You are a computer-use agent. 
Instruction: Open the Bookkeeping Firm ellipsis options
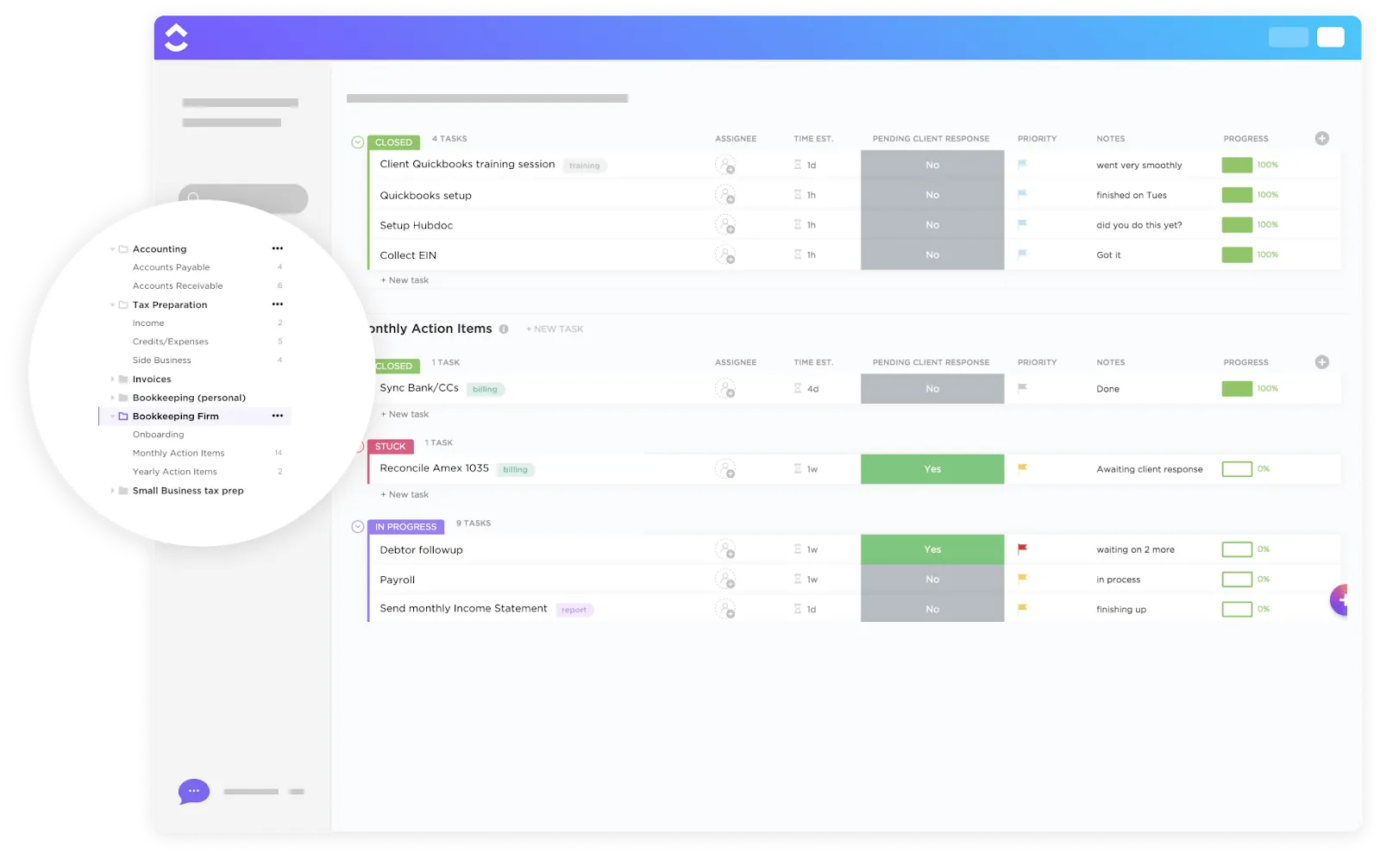coord(278,416)
